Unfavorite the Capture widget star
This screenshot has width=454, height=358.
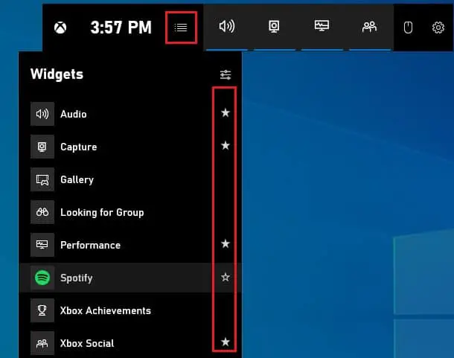point(226,145)
